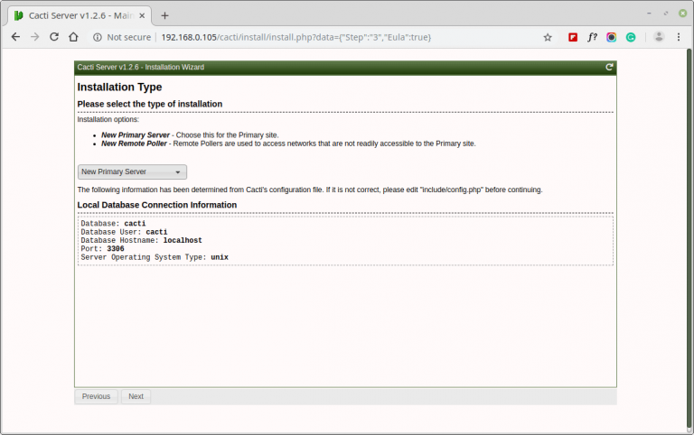Expand the New Primary Server dropdown

[132, 171]
